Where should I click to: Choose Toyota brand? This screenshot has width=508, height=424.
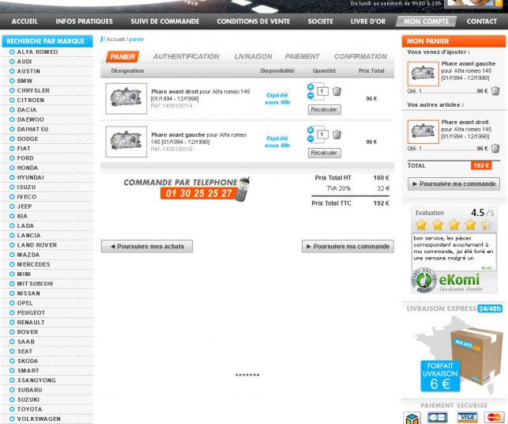(x=29, y=409)
